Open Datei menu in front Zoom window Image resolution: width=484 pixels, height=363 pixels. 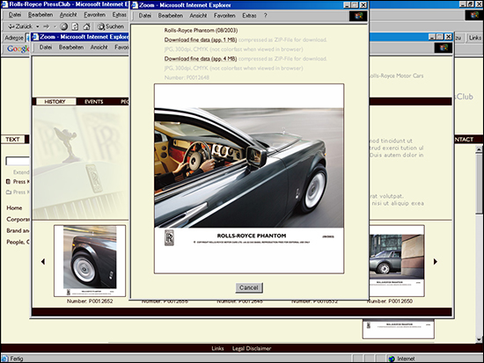(144, 16)
